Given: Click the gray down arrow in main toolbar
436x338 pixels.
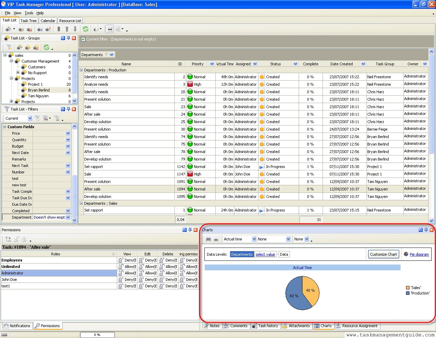Looking at the screenshot, I should click(x=75, y=29).
